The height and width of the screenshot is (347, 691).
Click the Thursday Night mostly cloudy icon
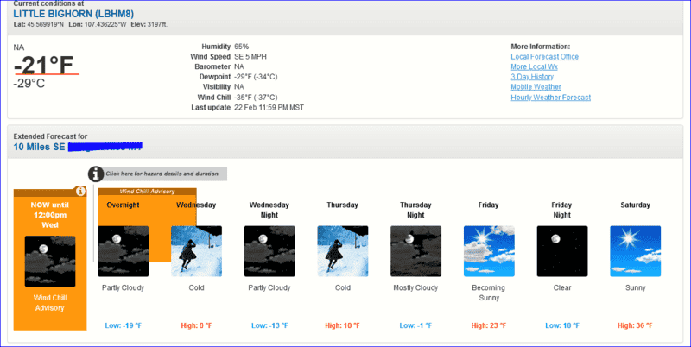point(415,250)
